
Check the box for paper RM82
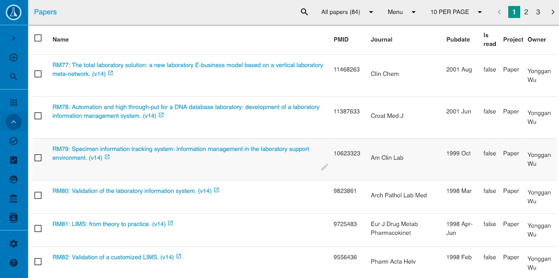pos(38,262)
